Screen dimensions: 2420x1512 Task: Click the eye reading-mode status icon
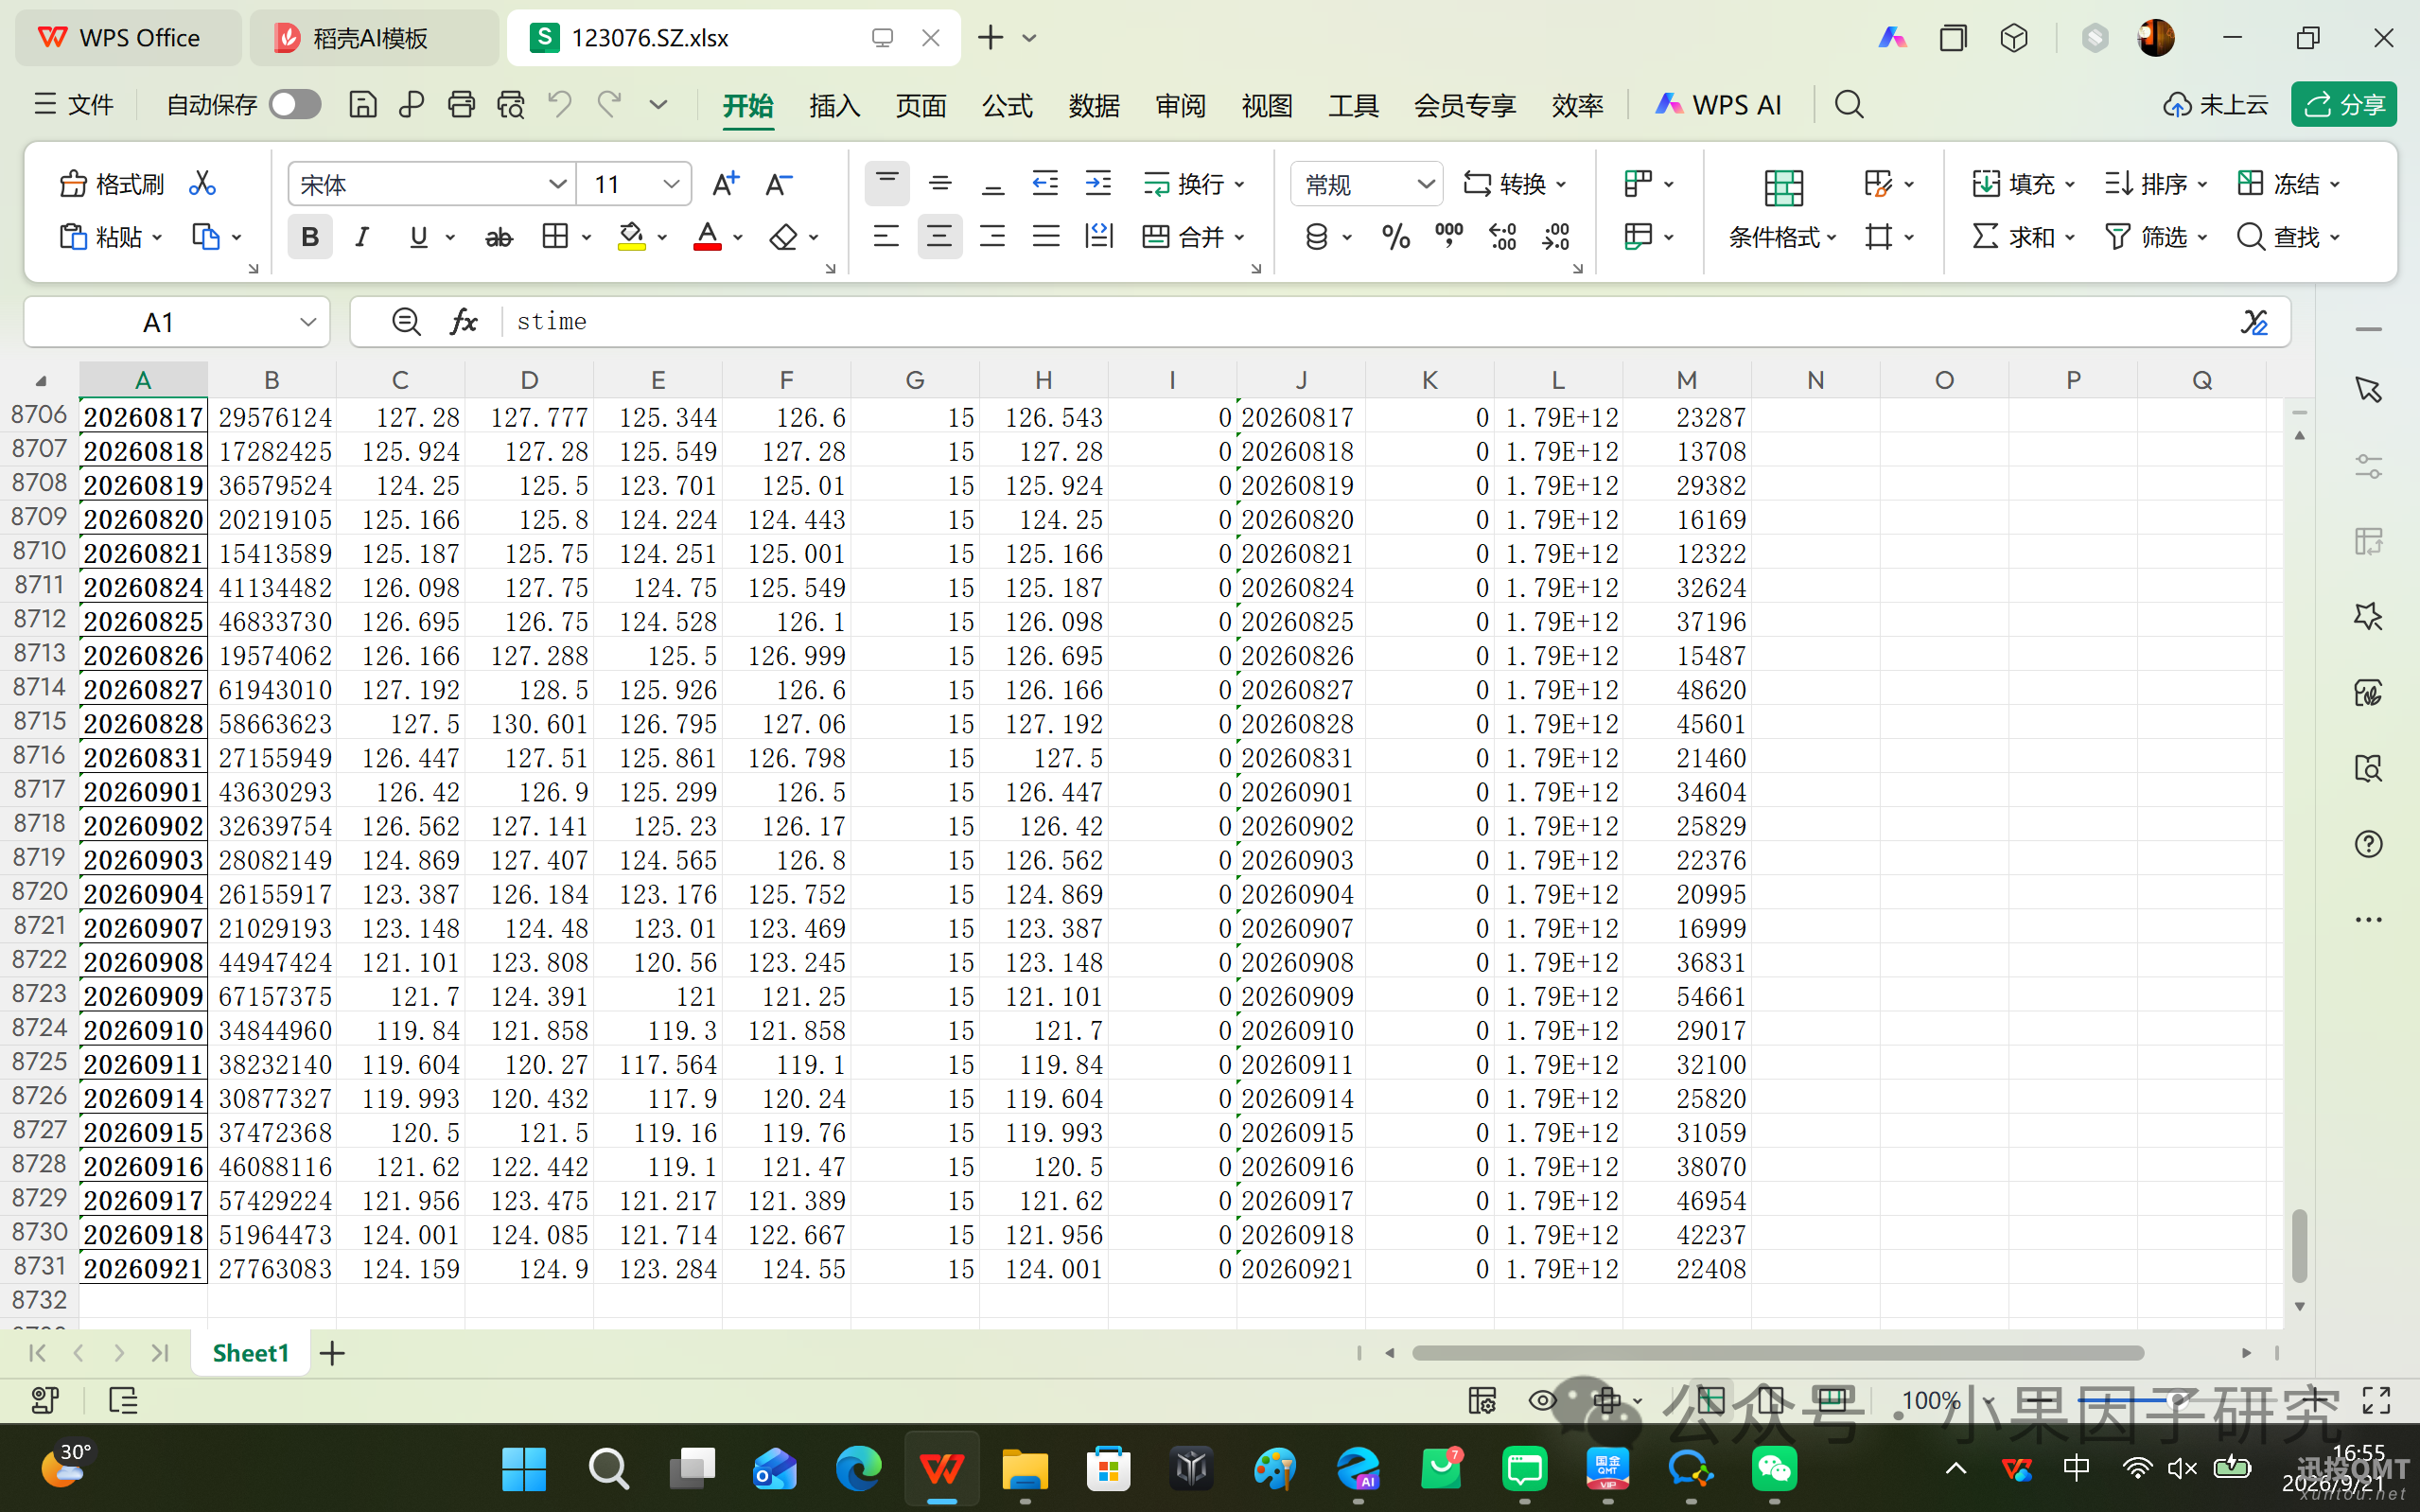1542,1400
